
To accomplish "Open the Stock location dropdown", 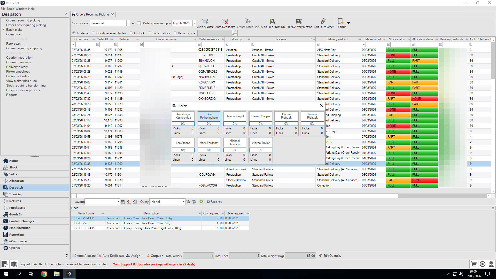I will click(x=128, y=23).
